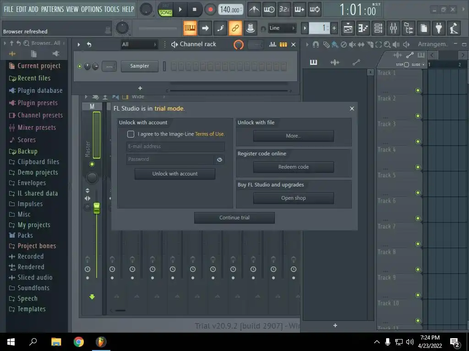Open the Channel rack All filter dropdown
Viewport: 469px width, 351px height.
[x=139, y=44]
